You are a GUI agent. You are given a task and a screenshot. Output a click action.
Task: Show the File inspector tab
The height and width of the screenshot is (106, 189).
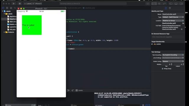166,8
